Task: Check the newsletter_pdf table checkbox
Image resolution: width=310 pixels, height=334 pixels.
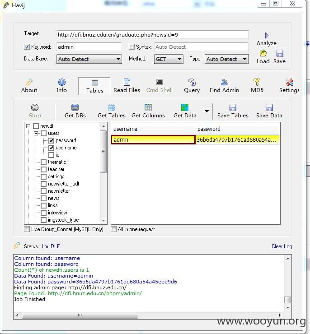Action: click(x=43, y=184)
